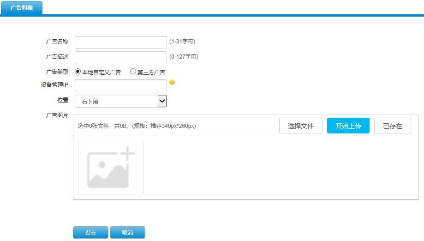
Task: Focus the 设备管理IP input field
Action: [x=121, y=86]
